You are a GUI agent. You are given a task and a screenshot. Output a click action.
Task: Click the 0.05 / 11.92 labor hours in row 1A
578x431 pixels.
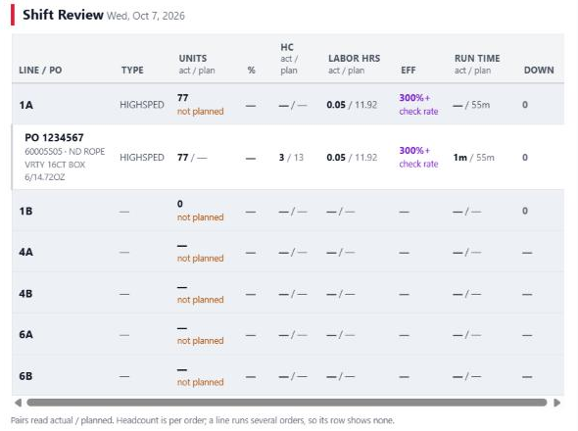pyautogui.click(x=352, y=105)
